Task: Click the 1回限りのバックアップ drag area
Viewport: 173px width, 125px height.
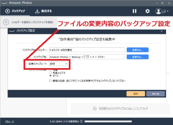Action: 120,109
